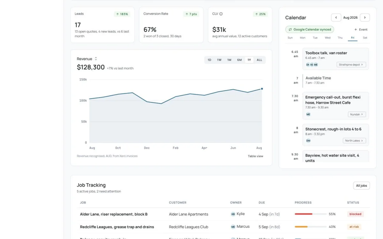Select the Thu day tab
Viewport: 383px width, 239px height.
[340, 38]
